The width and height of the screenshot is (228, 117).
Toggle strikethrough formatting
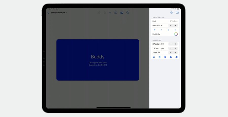click(x=176, y=30)
